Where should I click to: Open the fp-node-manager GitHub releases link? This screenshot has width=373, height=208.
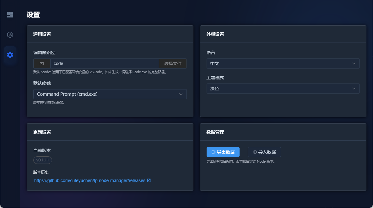click(x=90, y=180)
